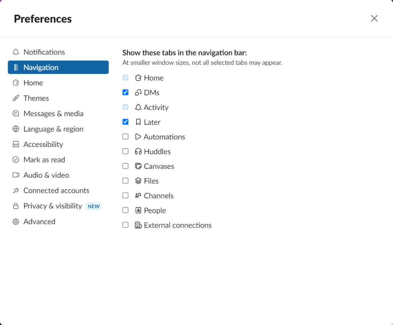Viewport: 393px width, 325px height.
Task: Open the Connected accounts section
Action: pos(56,190)
